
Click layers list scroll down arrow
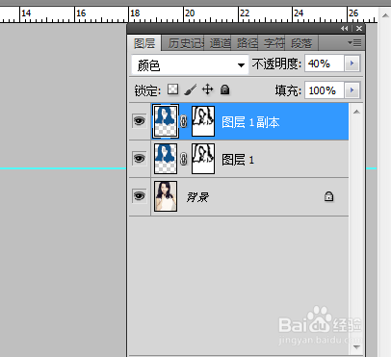click(x=356, y=347)
